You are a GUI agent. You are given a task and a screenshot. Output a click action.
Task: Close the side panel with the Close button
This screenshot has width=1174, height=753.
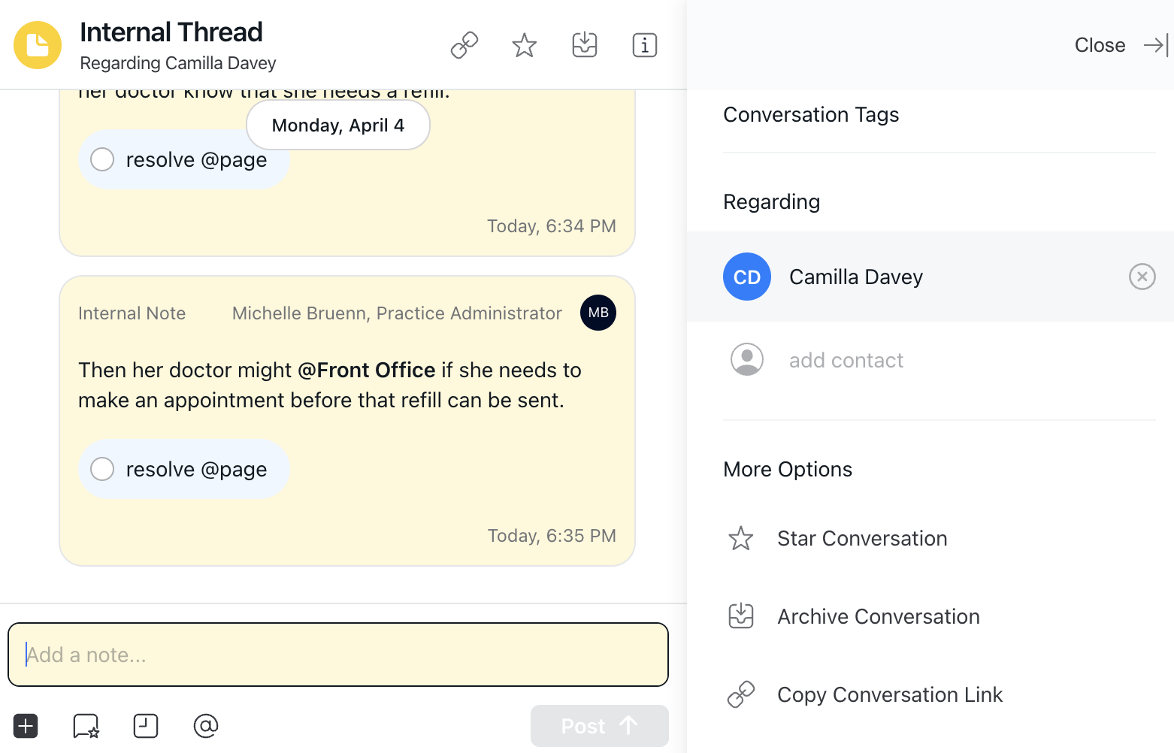[1100, 45]
